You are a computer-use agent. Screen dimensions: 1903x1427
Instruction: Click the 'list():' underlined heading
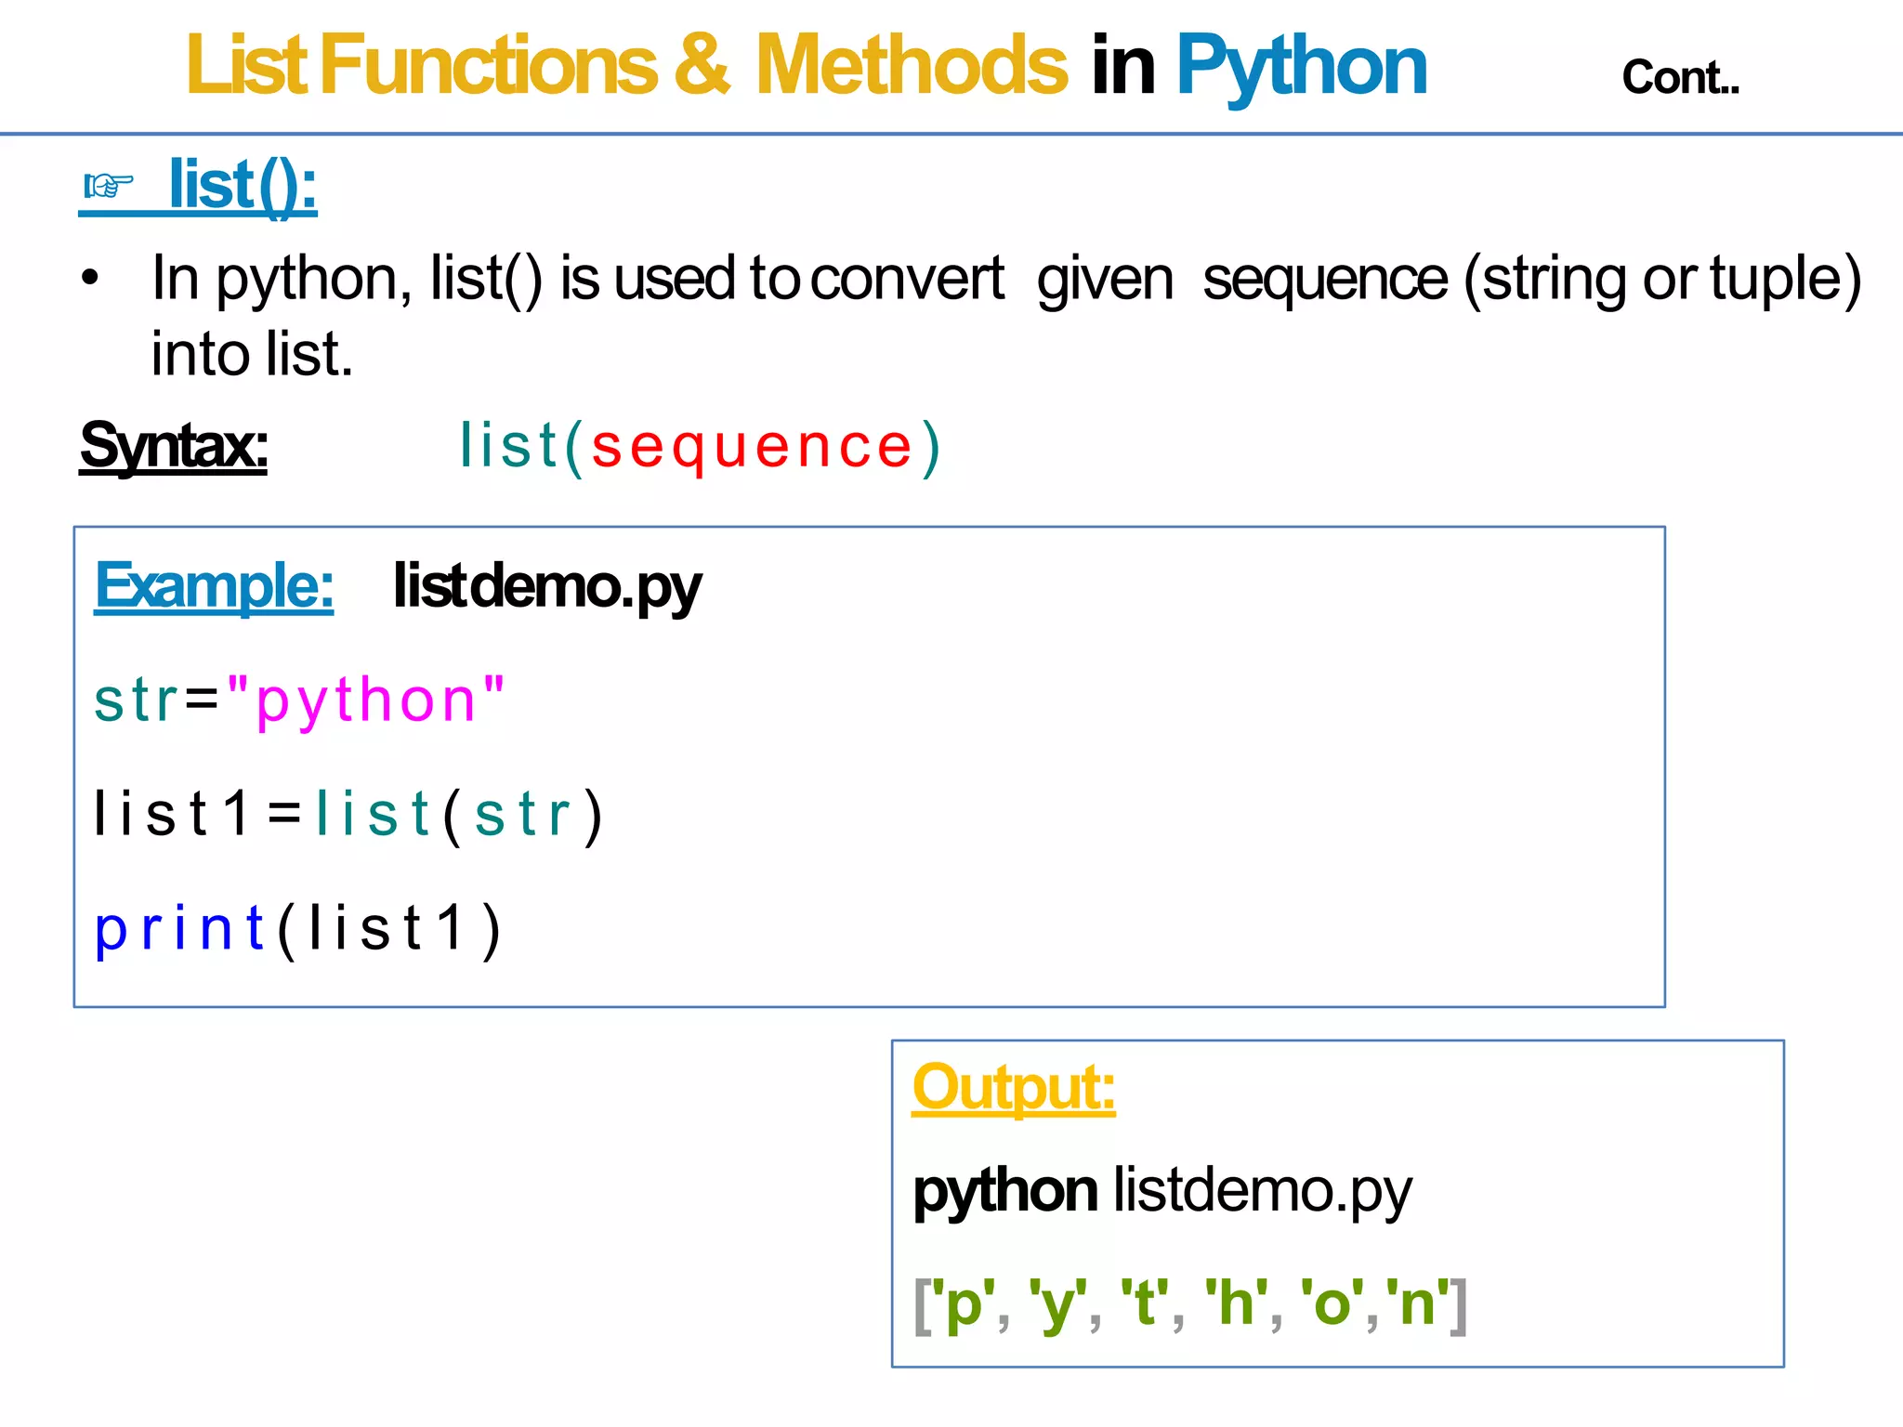point(243,187)
